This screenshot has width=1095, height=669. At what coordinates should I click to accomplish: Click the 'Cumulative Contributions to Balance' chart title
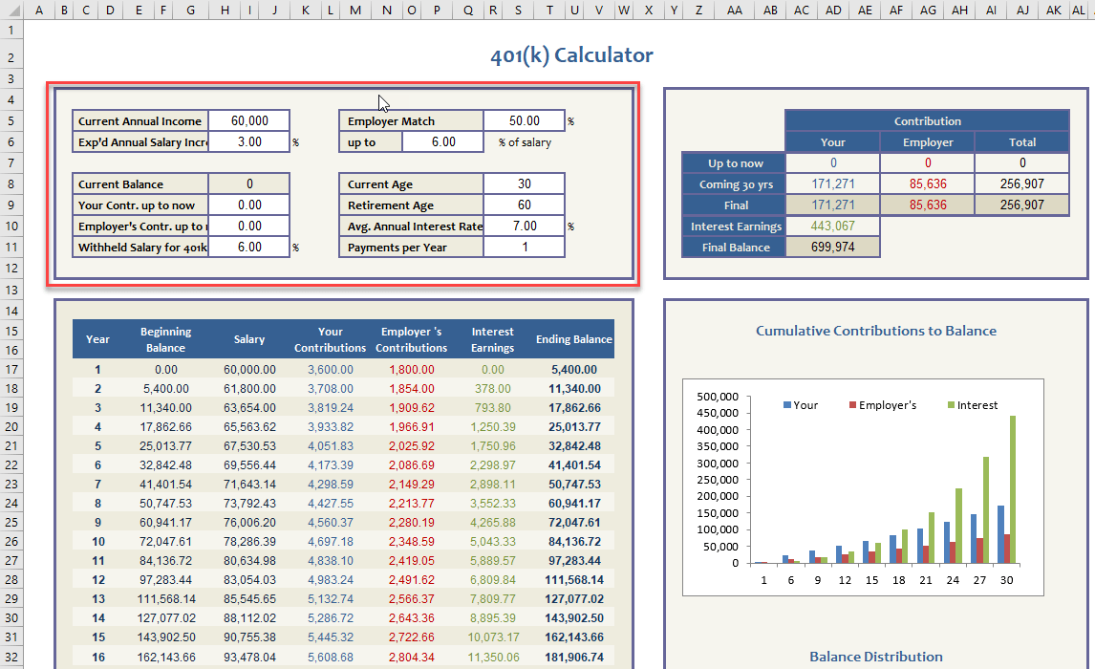click(x=875, y=331)
